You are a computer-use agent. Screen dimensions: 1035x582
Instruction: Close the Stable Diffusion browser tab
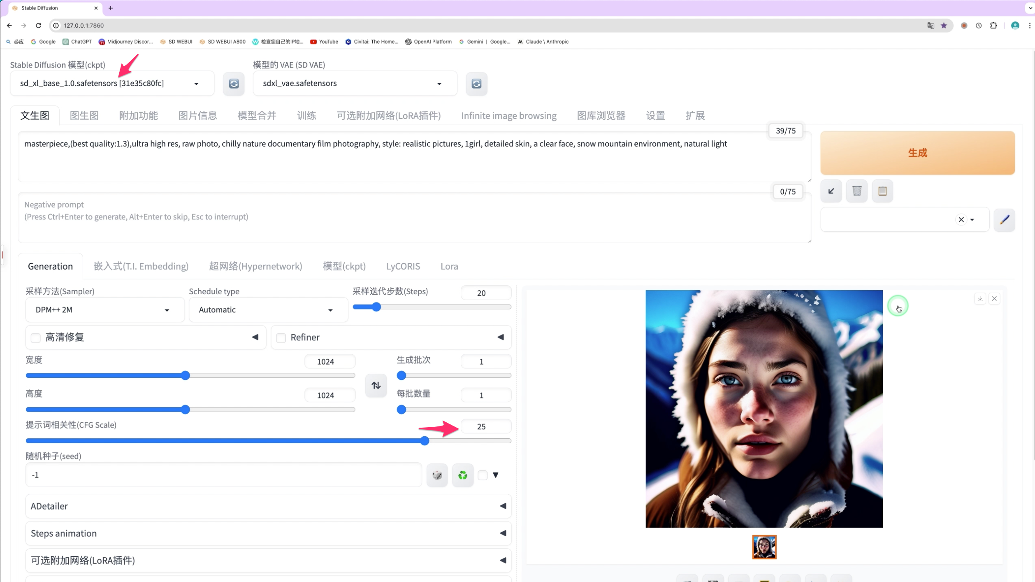[x=96, y=8]
